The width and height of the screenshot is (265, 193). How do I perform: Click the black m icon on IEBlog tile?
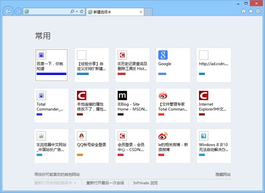[x=122, y=95]
